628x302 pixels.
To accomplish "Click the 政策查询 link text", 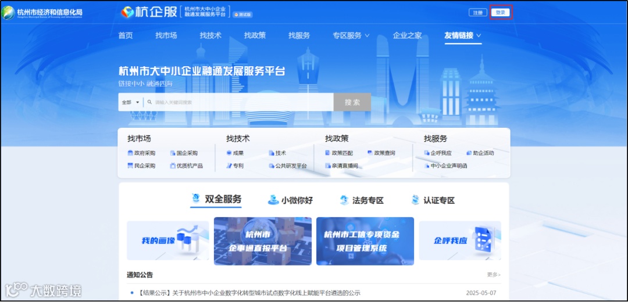I will (x=385, y=153).
